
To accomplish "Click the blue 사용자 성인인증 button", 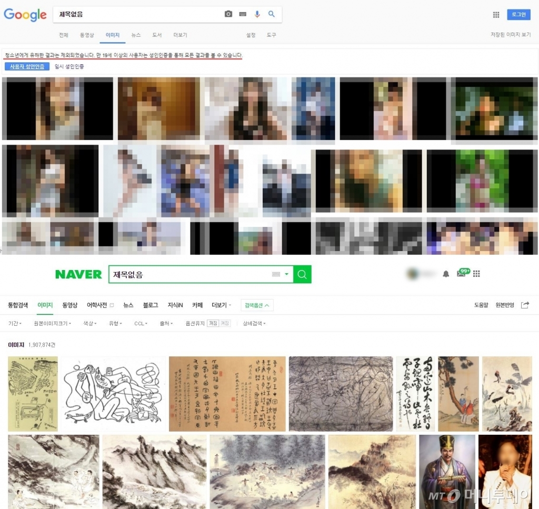I will [27, 67].
